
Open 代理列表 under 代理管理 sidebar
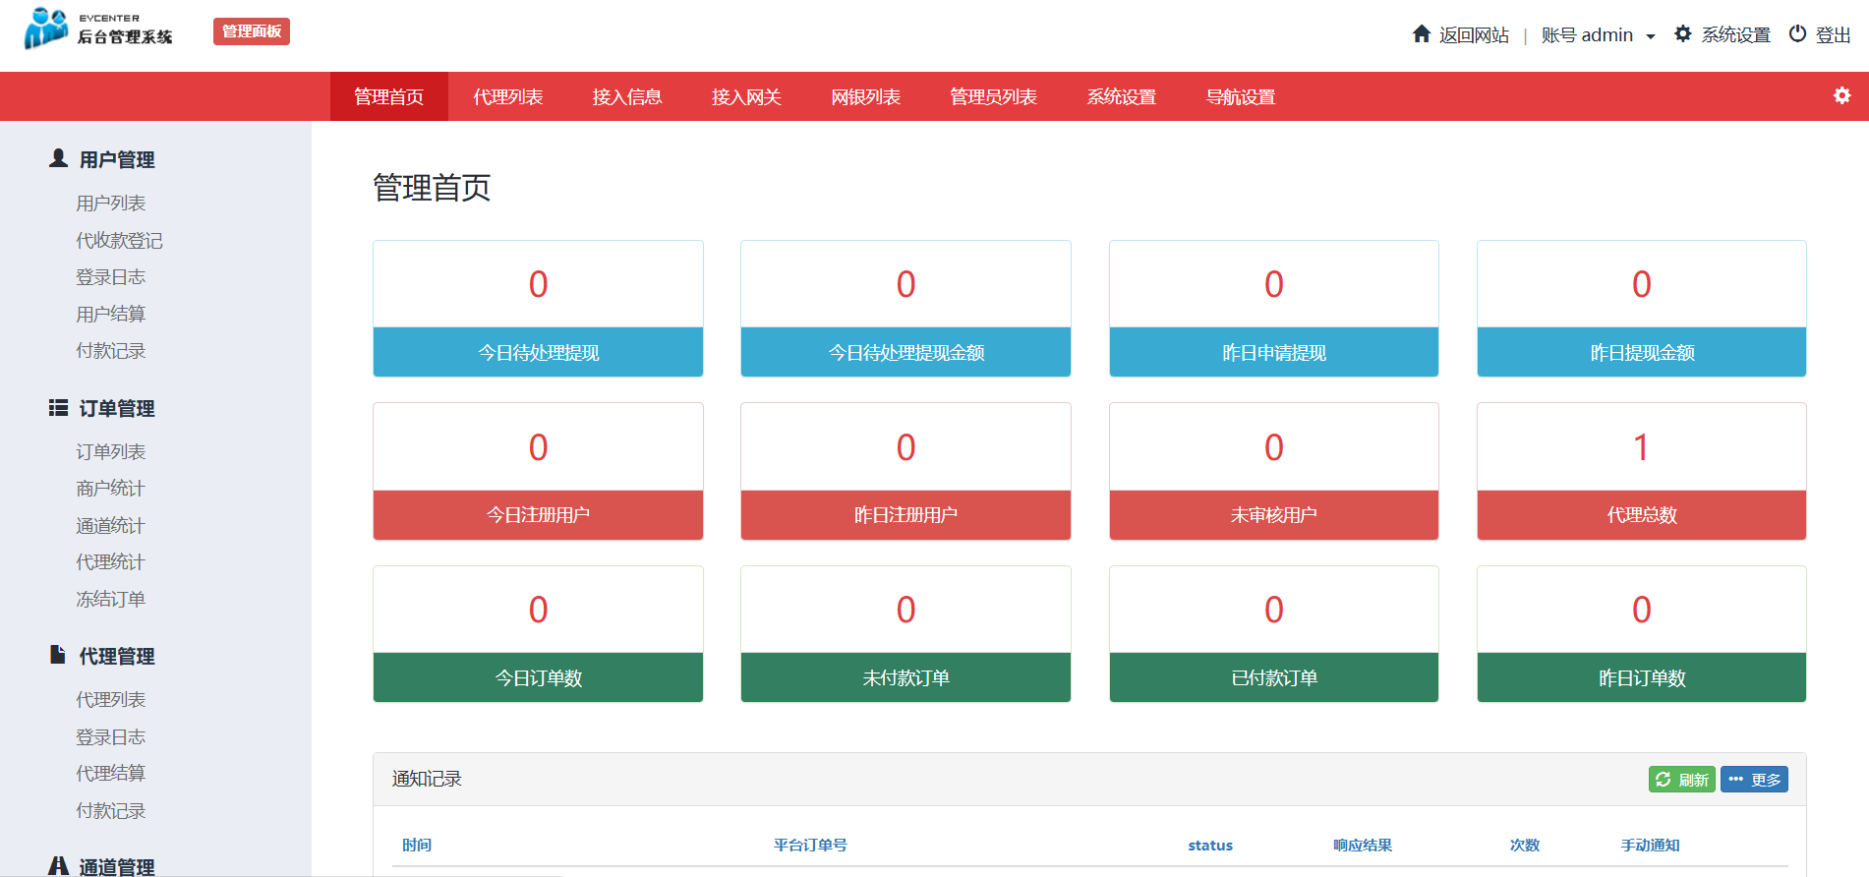tap(111, 700)
